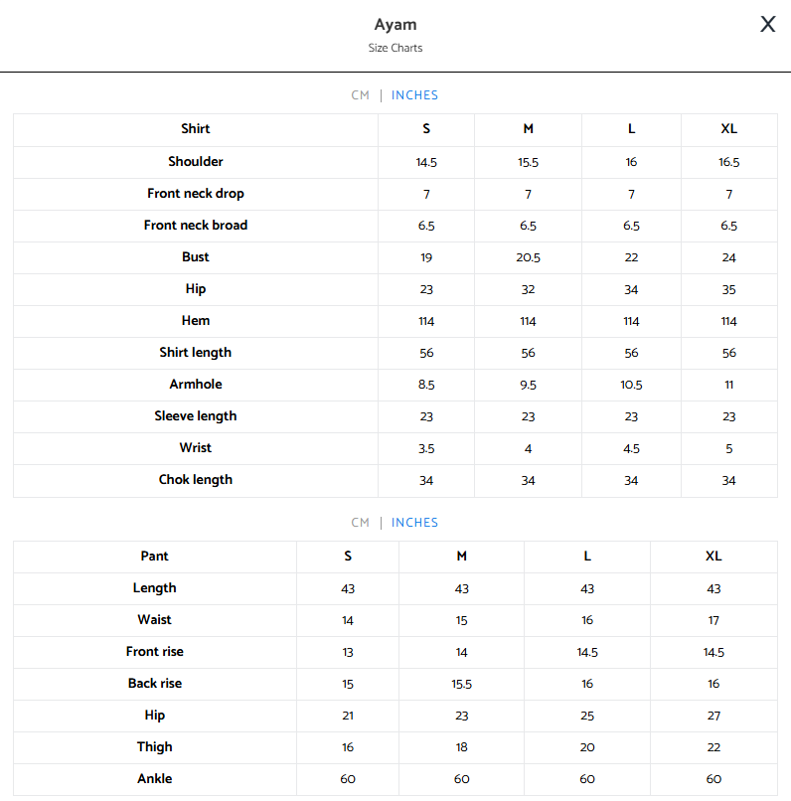Click the Front rise row label
The image size is (791, 801).
pyautogui.click(x=155, y=651)
